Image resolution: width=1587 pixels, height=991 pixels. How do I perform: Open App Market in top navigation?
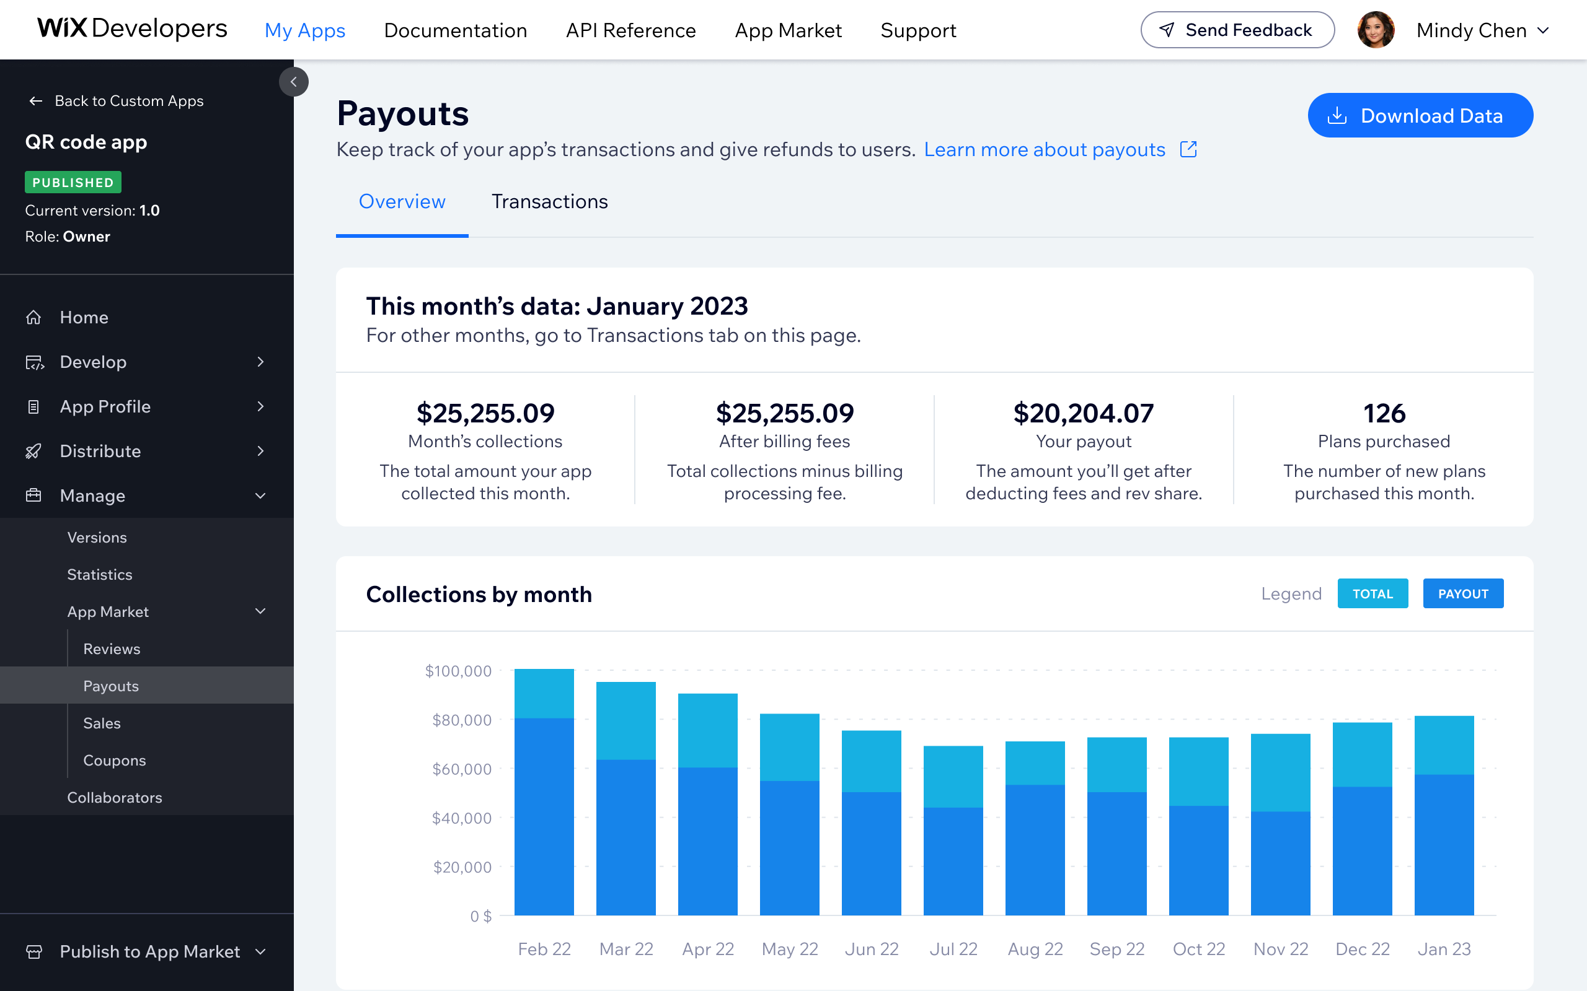(789, 30)
